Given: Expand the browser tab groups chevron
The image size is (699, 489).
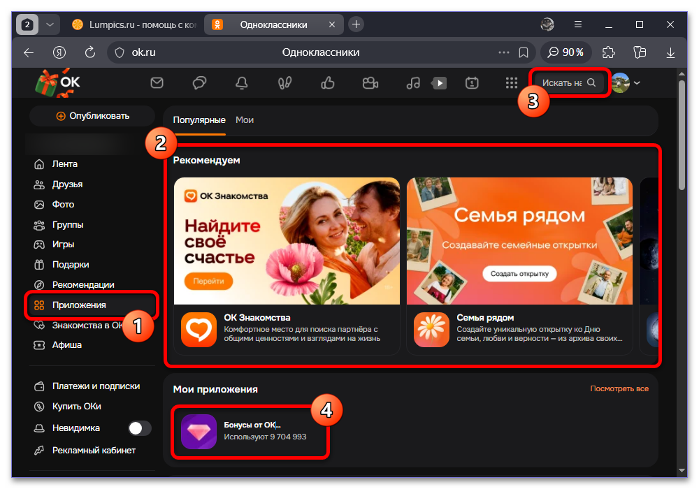Looking at the screenshot, I should coord(50,24).
